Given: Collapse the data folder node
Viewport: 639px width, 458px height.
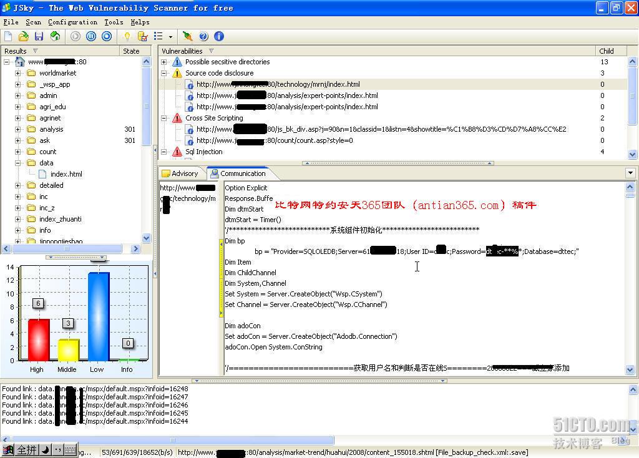Looking at the screenshot, I should click(x=18, y=163).
